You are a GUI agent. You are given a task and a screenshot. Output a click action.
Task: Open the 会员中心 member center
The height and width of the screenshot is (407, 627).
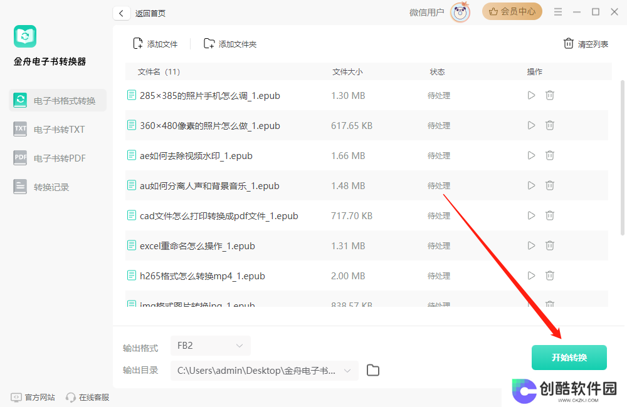point(512,11)
